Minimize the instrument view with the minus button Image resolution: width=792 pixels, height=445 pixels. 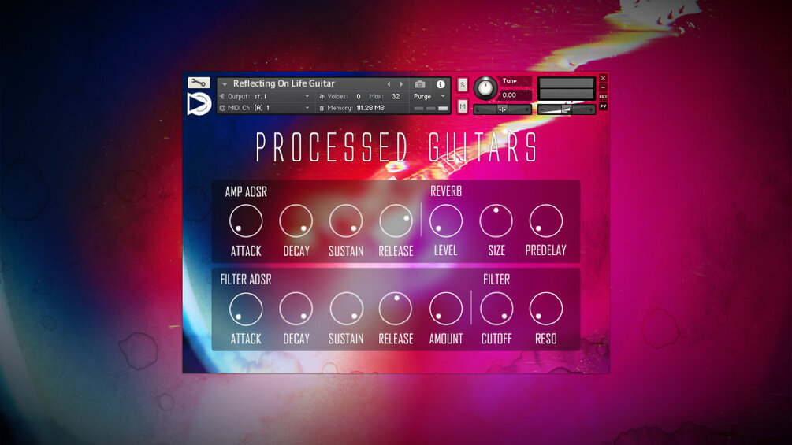pos(603,87)
